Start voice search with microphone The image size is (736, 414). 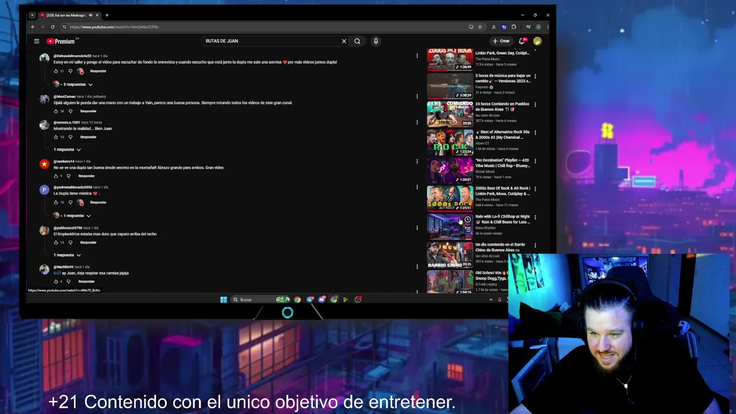375,41
